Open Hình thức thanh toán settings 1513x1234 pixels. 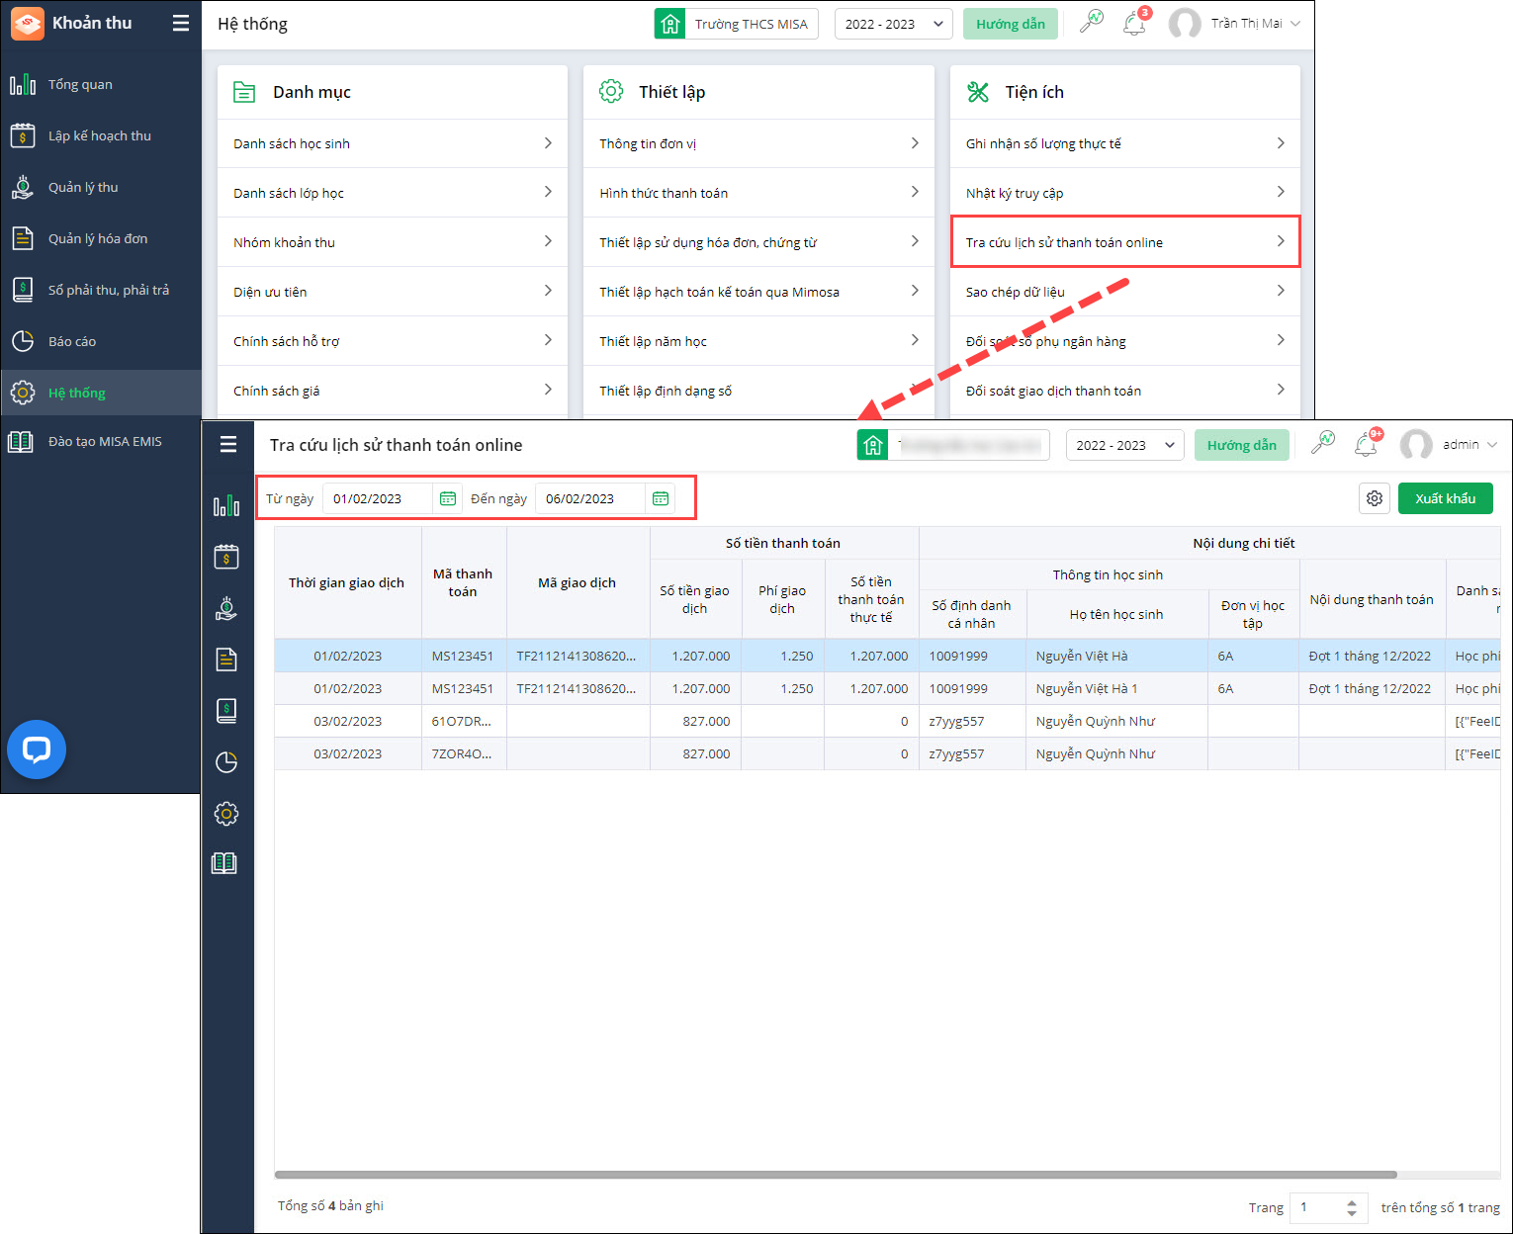click(x=758, y=193)
